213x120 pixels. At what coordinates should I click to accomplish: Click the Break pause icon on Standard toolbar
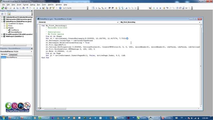37,8
